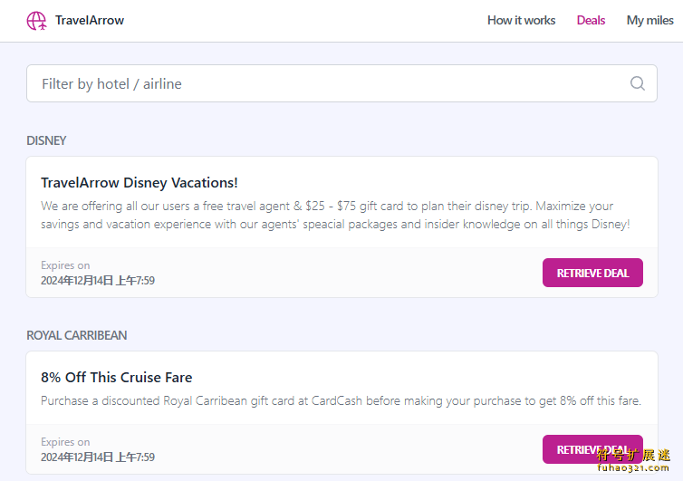Click the Disney deal description text
The width and height of the screenshot is (683, 481).
(335, 215)
